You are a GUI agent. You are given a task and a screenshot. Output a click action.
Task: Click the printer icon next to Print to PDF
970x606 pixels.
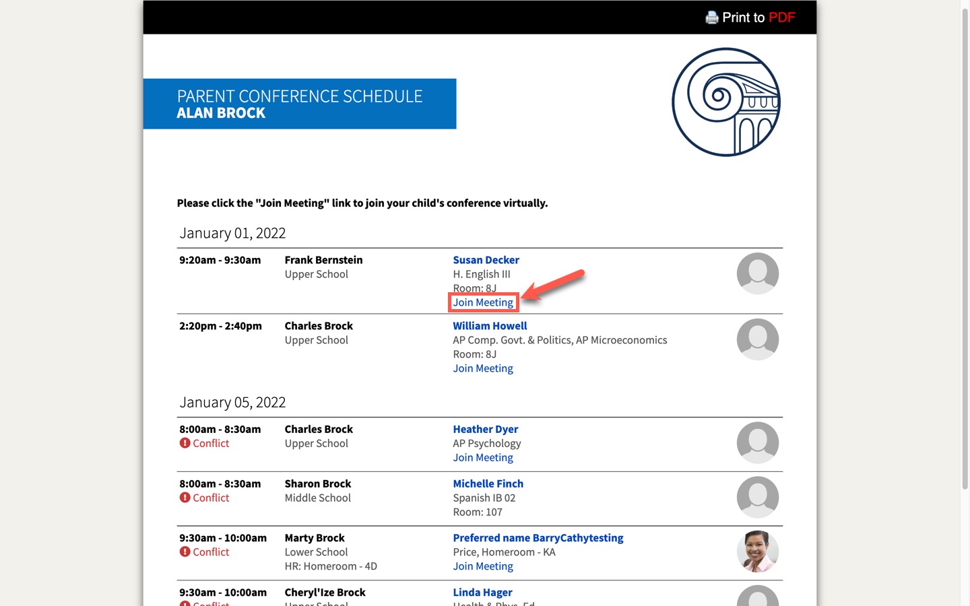(x=712, y=18)
